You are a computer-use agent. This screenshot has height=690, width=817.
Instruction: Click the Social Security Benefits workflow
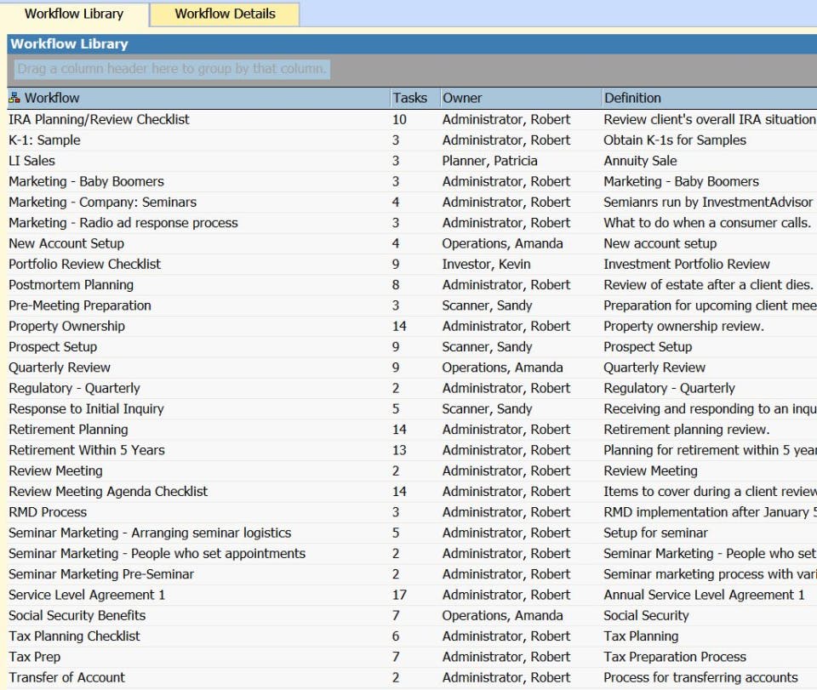[x=77, y=615]
